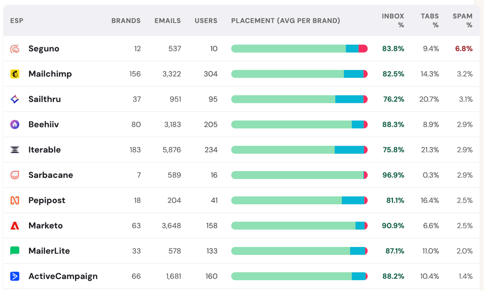Click Beehiiv's 3,183 emails count
The width and height of the screenshot is (484, 291).
pyautogui.click(x=173, y=124)
